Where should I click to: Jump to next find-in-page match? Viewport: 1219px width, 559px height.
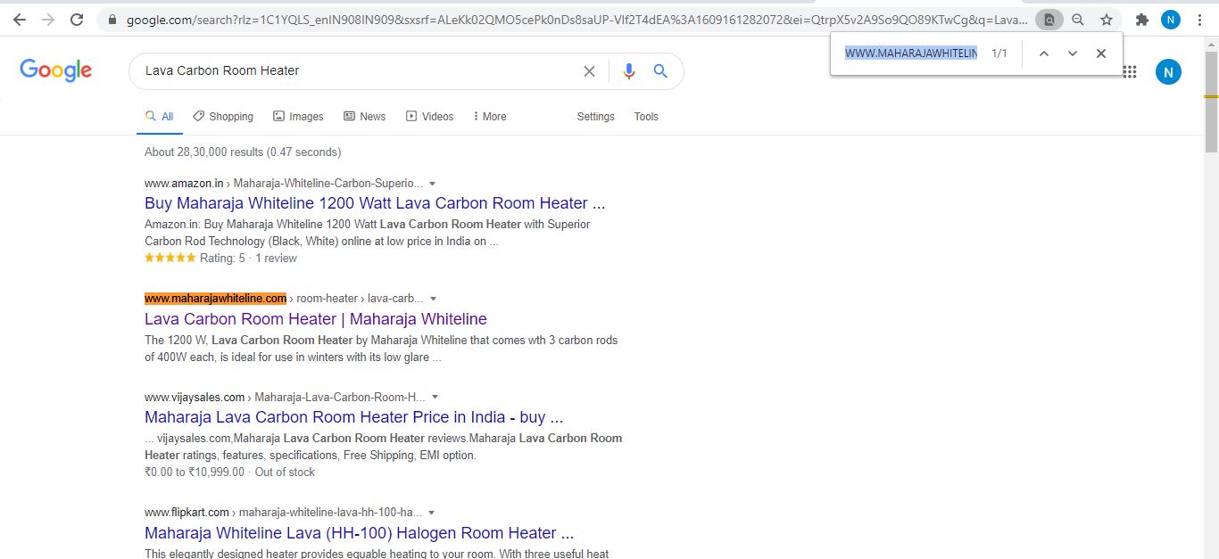pos(1073,53)
